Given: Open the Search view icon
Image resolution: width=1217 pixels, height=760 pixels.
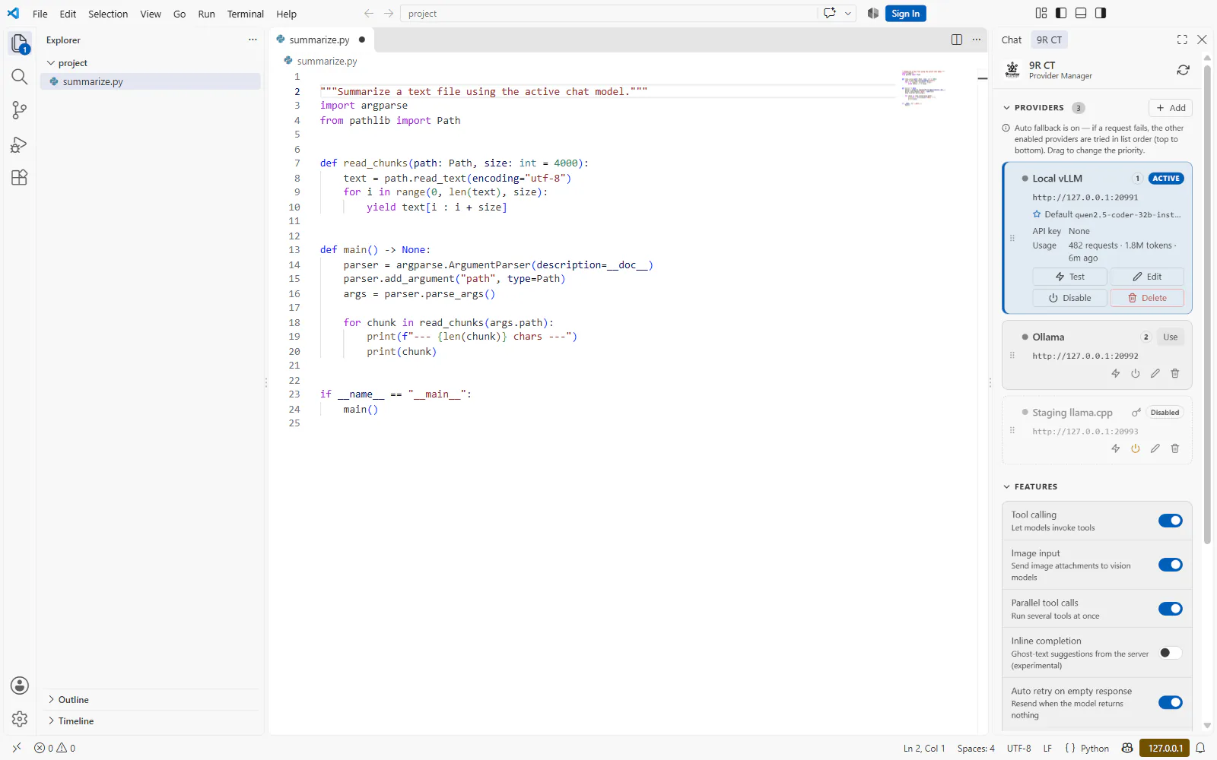Looking at the screenshot, I should pos(20,77).
